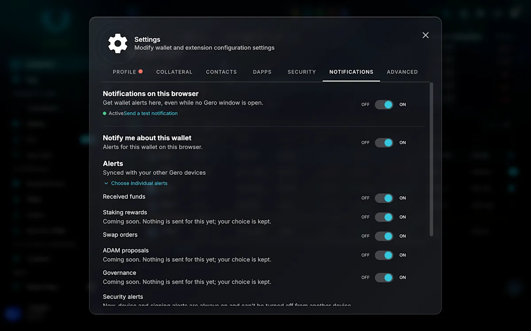Click the Alerts heading
Image resolution: width=531 pixels, height=331 pixels.
tap(113, 163)
